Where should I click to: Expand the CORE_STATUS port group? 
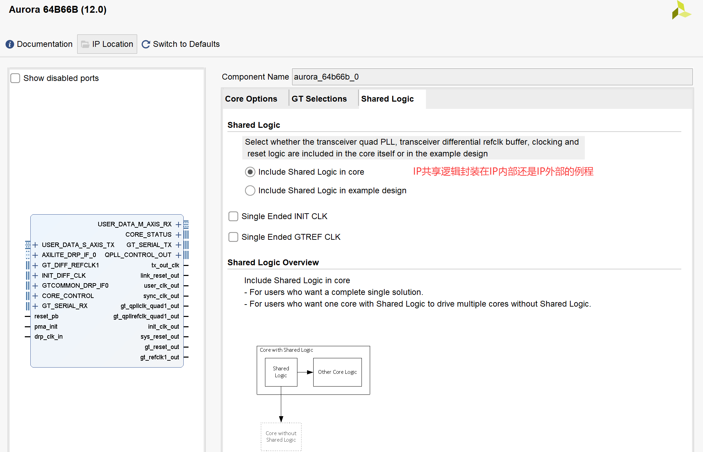pyautogui.click(x=178, y=235)
